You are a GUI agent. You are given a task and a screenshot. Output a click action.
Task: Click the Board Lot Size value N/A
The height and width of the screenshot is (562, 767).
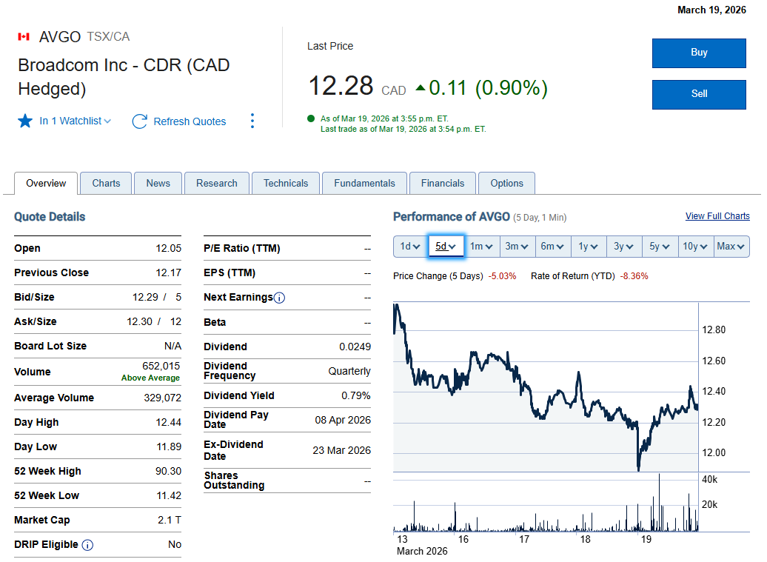point(173,347)
